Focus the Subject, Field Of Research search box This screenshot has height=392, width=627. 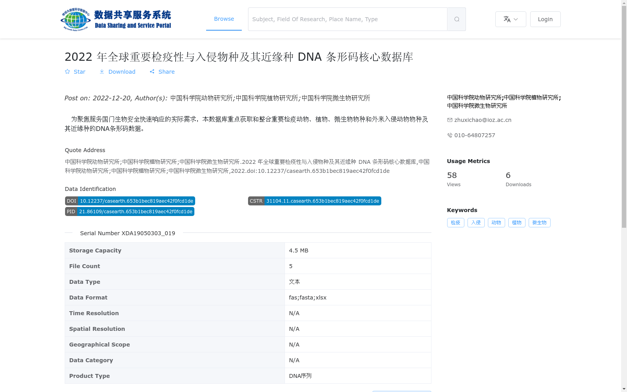pos(348,19)
